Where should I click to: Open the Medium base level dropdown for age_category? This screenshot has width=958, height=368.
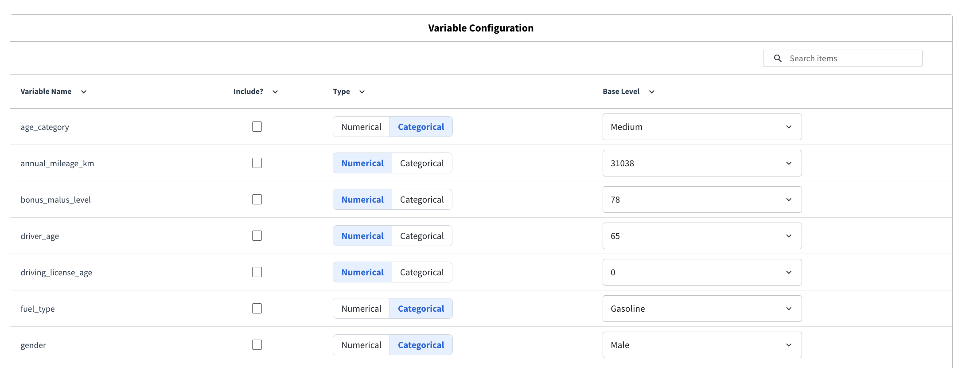pos(701,126)
